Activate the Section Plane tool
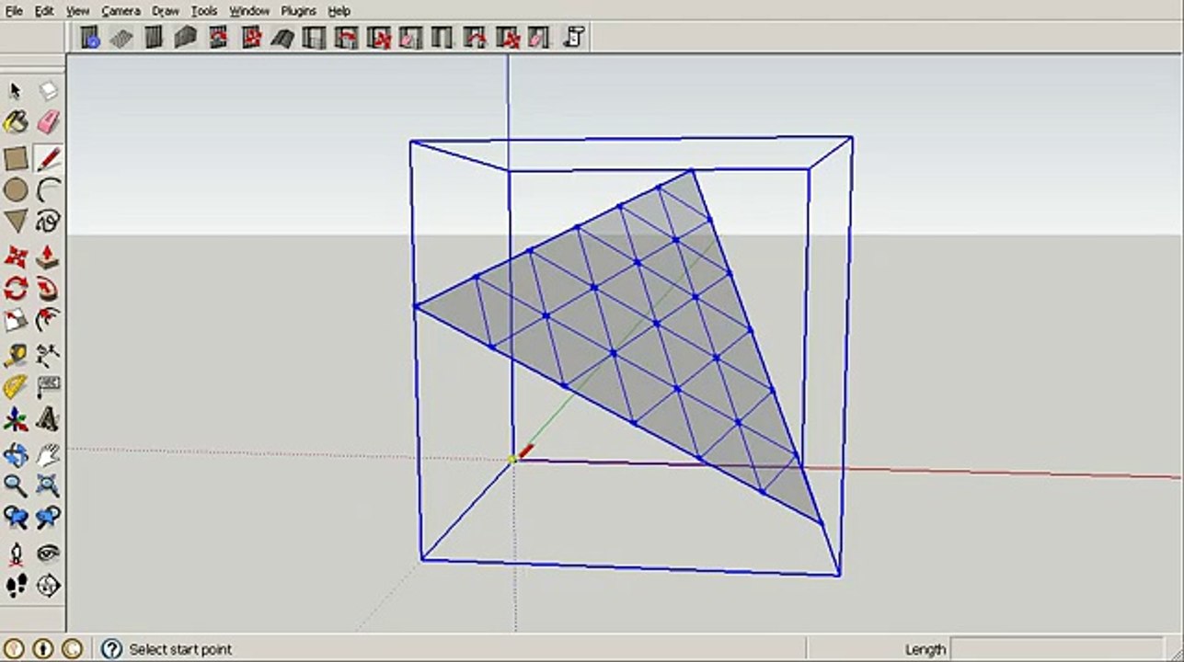The width and height of the screenshot is (1184, 662). (x=48, y=585)
